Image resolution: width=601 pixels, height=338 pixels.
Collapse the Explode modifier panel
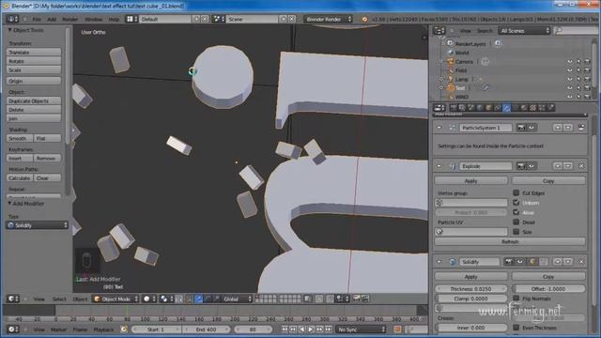pyautogui.click(x=439, y=166)
